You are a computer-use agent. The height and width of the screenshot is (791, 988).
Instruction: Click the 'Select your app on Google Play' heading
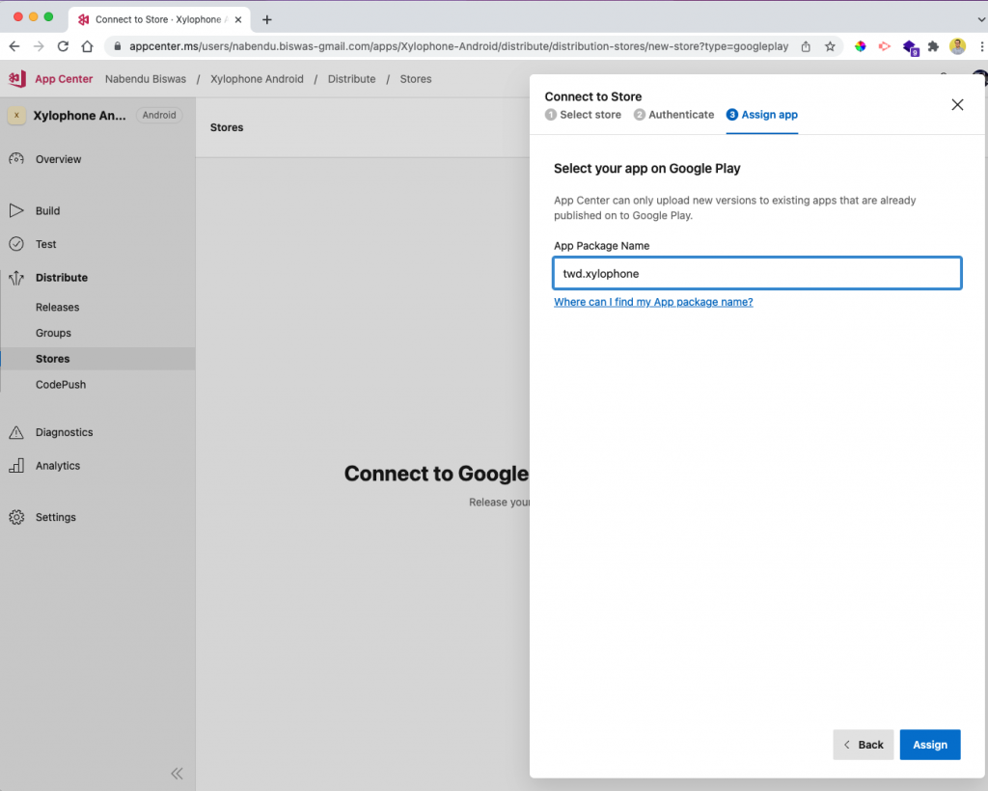[x=646, y=168]
